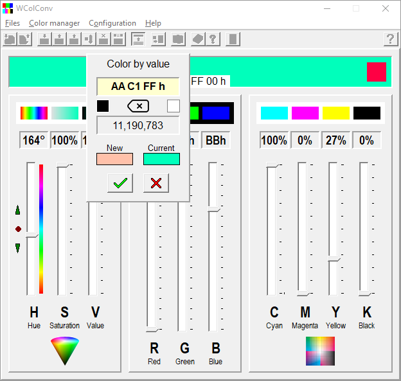Click the green up arrow beside Hue slider
Screen dimensions: 401x381
pos(17,209)
